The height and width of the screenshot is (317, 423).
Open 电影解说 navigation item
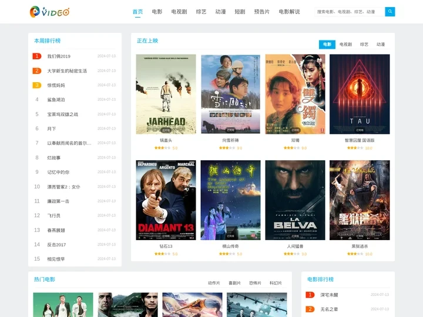click(289, 12)
